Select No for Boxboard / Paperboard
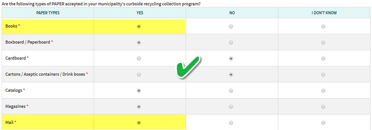Screen dimensions: 372x130 click(x=231, y=42)
